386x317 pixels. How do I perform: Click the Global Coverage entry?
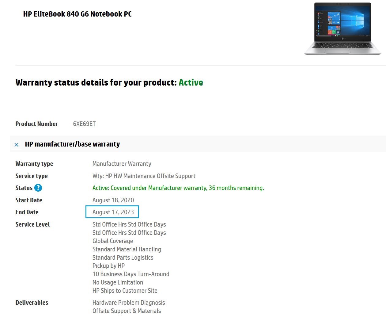pos(113,241)
